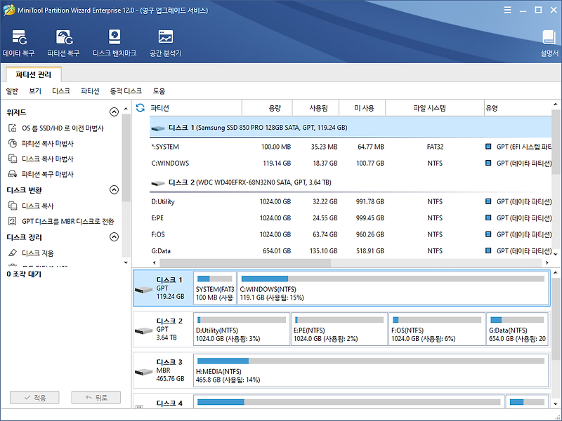Launch 파티션 복구 (Partition Recovery) tool

[x=63, y=43]
